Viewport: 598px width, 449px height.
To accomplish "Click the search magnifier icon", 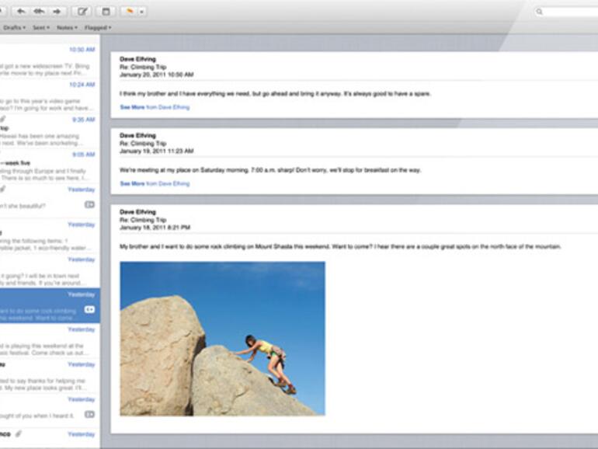I will tap(539, 12).
